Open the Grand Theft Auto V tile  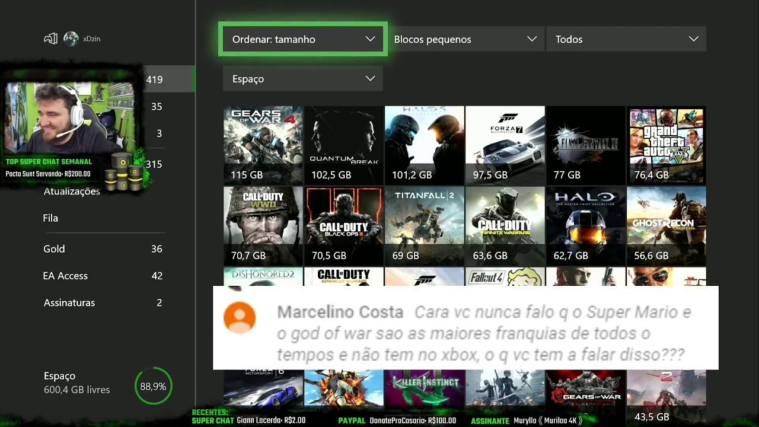pyautogui.click(x=666, y=145)
